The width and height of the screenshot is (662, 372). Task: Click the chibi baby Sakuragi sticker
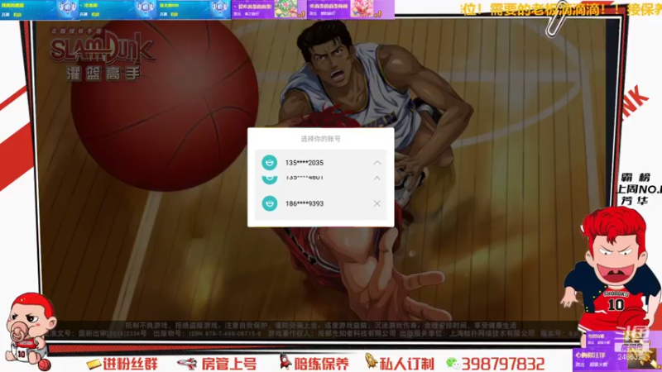point(30,331)
